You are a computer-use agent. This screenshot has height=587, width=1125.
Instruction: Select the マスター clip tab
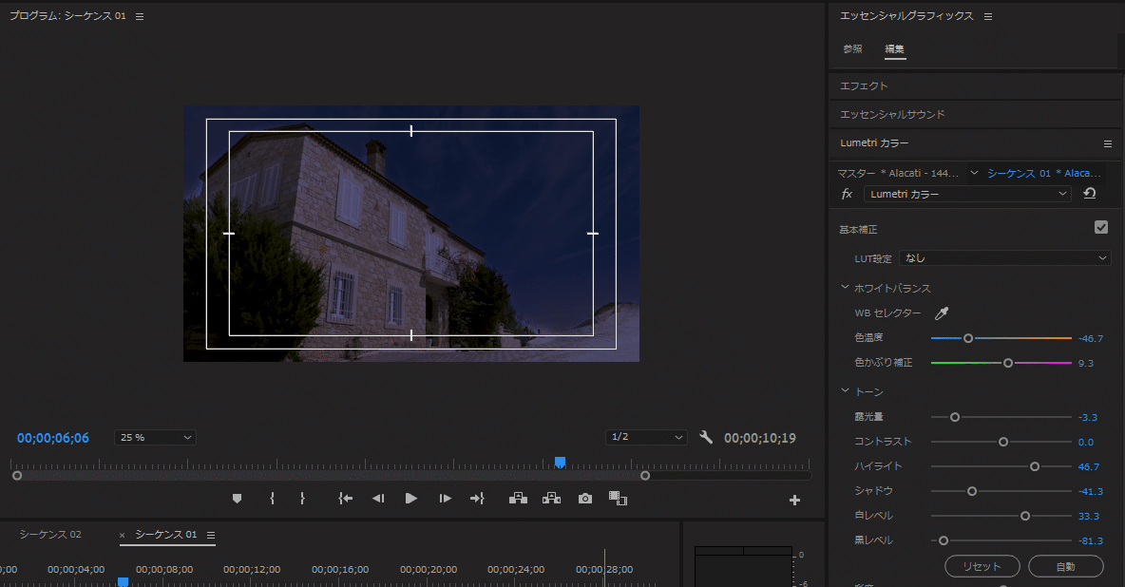coord(898,173)
